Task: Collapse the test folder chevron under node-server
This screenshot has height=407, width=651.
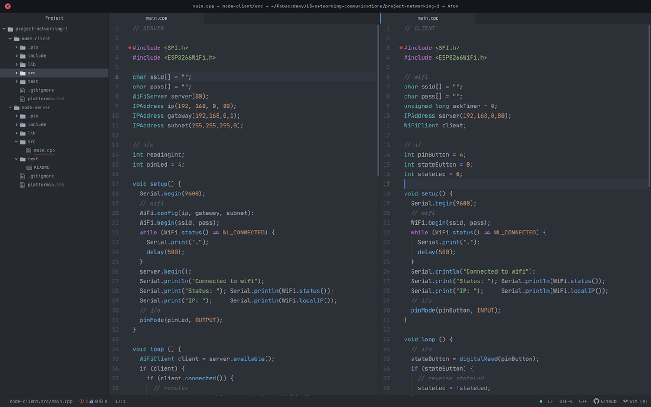Action: coord(17,159)
